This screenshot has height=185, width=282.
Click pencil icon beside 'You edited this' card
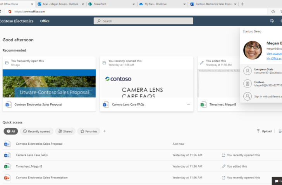coord(202,63)
